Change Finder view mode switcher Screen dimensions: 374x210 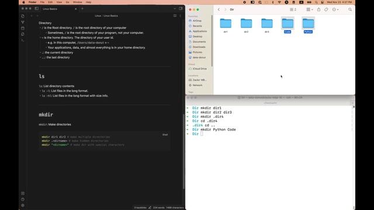pos(293,9)
